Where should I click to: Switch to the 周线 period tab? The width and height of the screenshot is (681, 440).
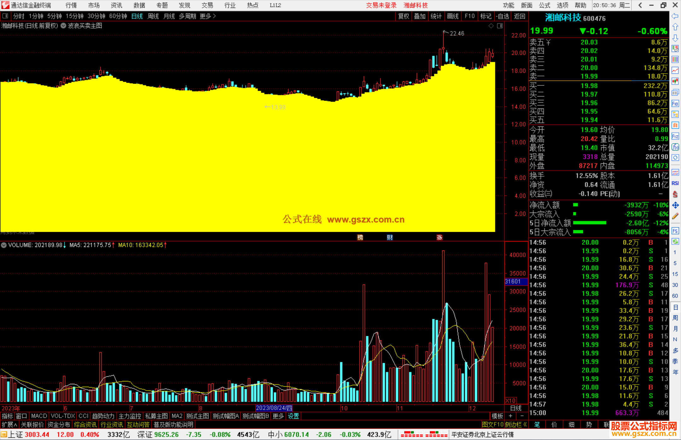(x=153, y=16)
